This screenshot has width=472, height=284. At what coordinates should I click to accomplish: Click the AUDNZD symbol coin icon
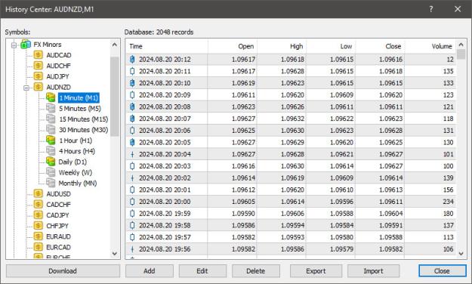pos(39,87)
